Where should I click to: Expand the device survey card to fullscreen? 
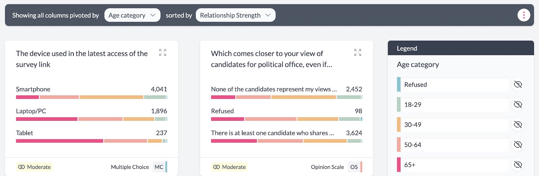coord(163,52)
